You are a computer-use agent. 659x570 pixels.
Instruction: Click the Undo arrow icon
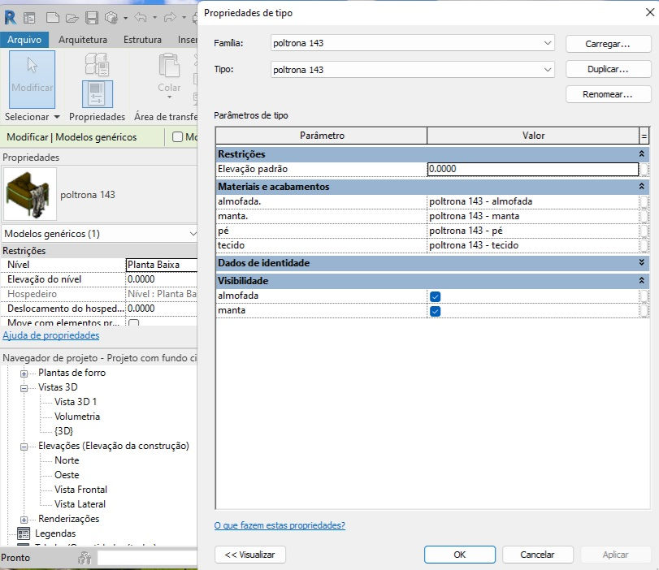pyautogui.click(x=141, y=18)
